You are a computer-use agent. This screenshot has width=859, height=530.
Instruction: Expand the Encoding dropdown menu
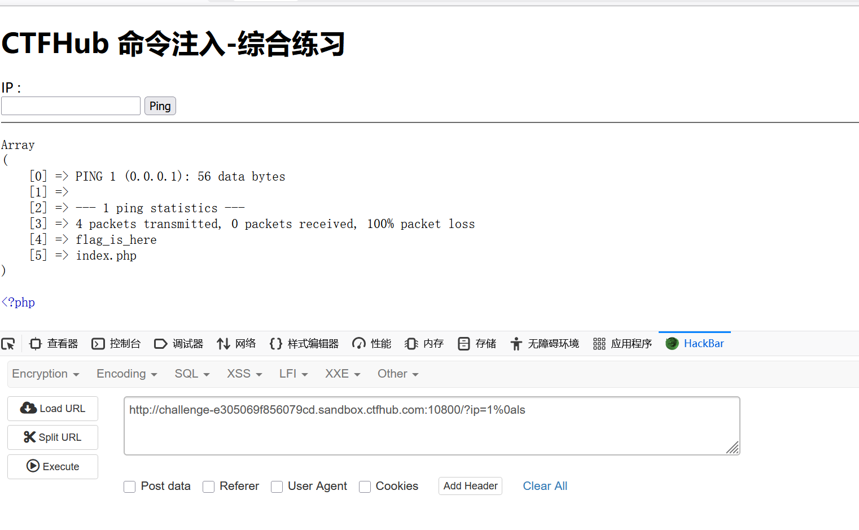point(126,374)
